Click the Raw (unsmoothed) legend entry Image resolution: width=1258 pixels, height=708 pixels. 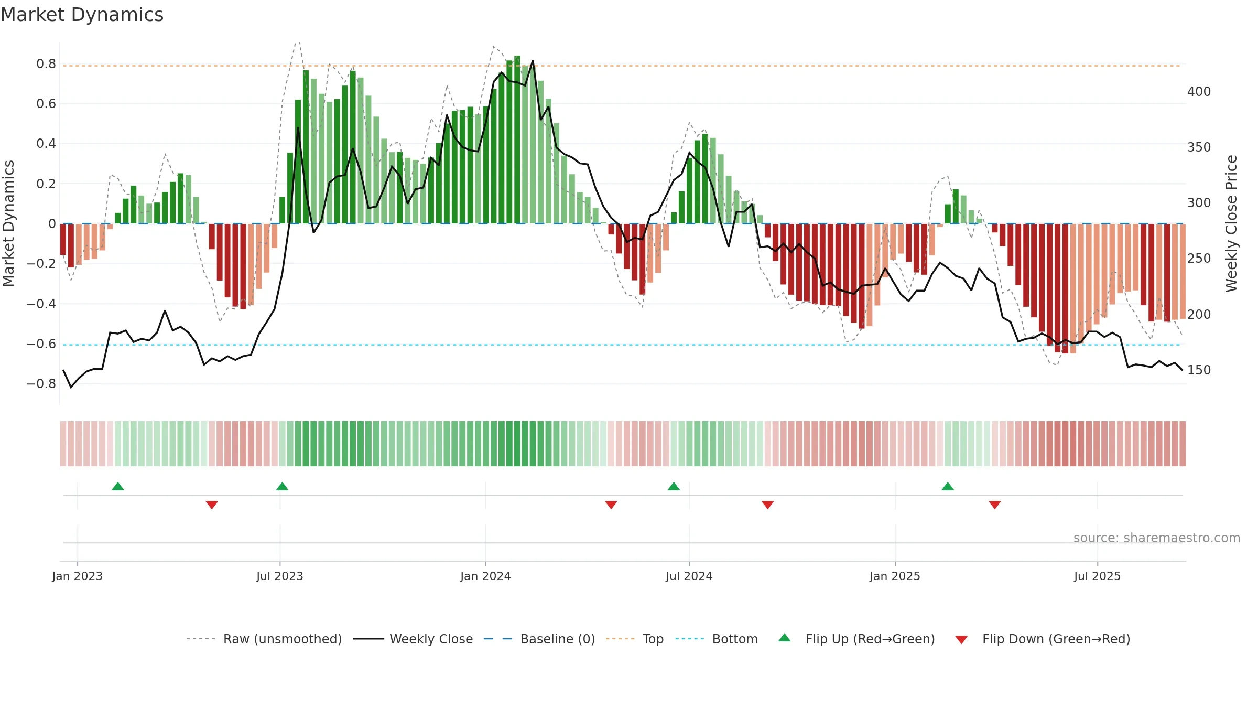point(264,639)
